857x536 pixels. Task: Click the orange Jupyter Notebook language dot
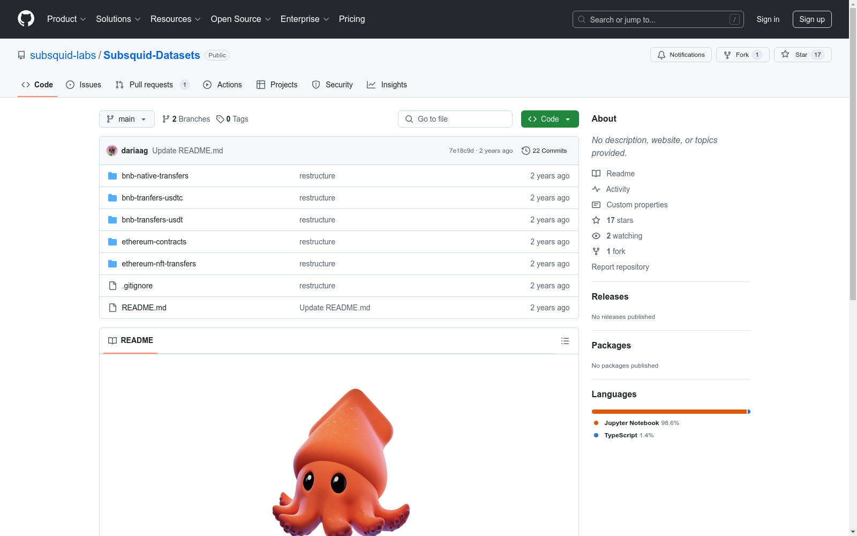pyautogui.click(x=596, y=423)
